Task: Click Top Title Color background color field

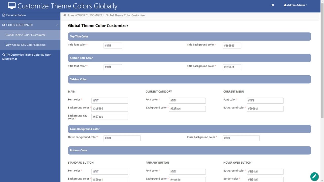Action: click(x=232, y=46)
